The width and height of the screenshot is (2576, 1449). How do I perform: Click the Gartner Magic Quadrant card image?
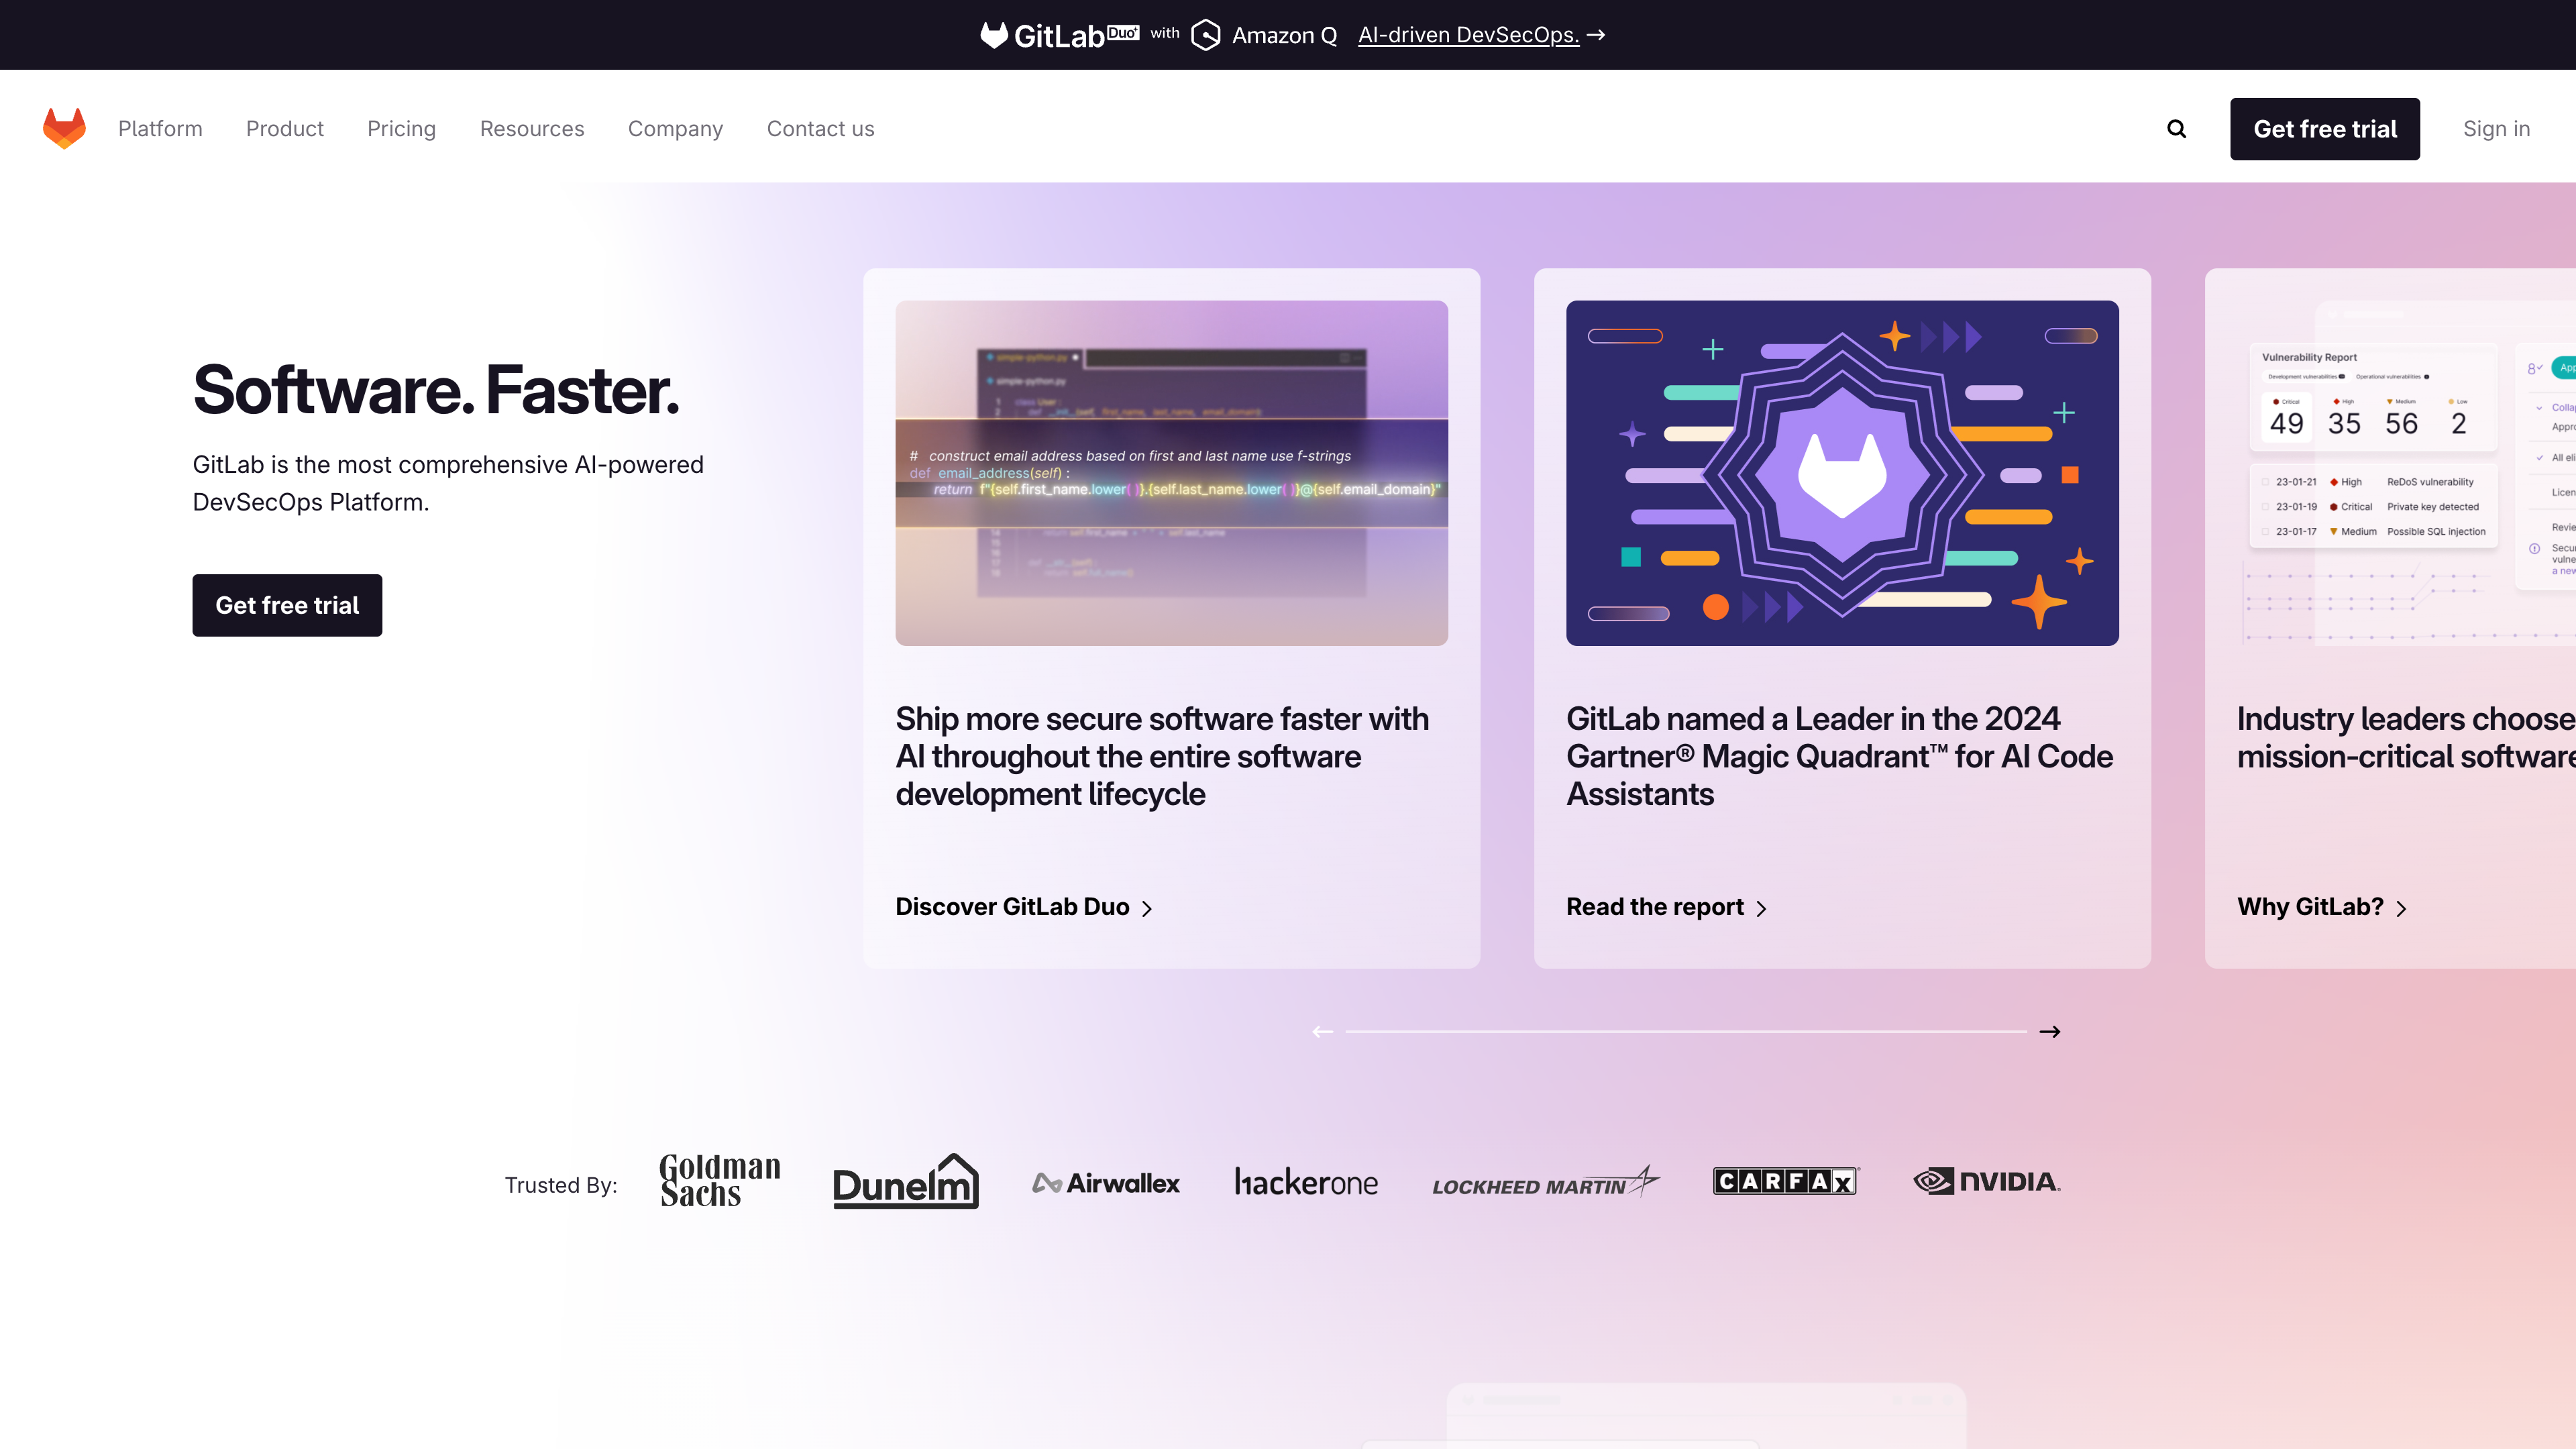(1841, 472)
